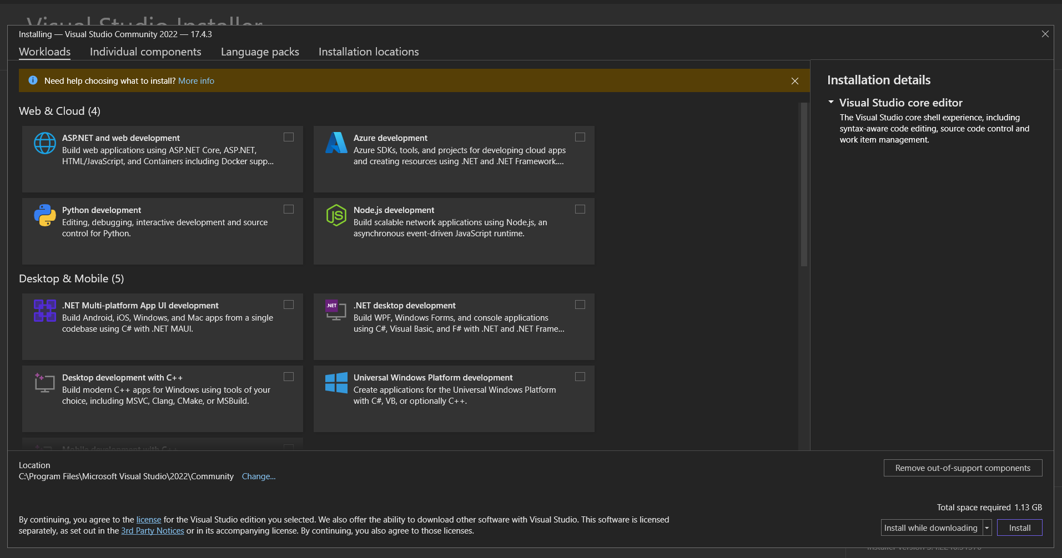
Task: Switch to the Individual components tab
Action: tap(145, 52)
